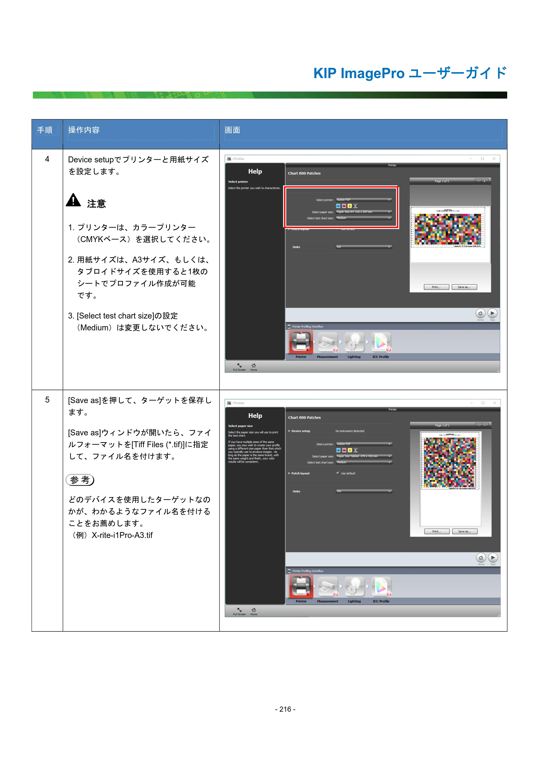The width and height of the screenshot is (539, 762).
Task: Open test chart size dropdown in lower window
Action: click(x=364, y=462)
